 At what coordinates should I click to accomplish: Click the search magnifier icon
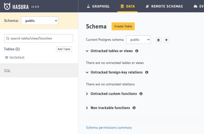click(x=8, y=38)
